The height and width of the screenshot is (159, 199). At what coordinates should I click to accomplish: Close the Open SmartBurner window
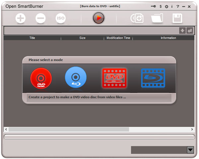click(189, 7)
